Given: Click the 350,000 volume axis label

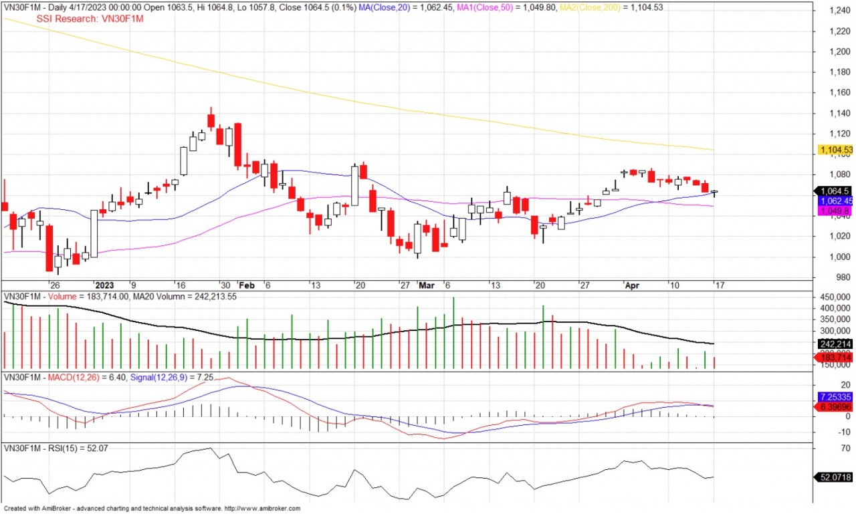Looking at the screenshot, I should [835, 319].
